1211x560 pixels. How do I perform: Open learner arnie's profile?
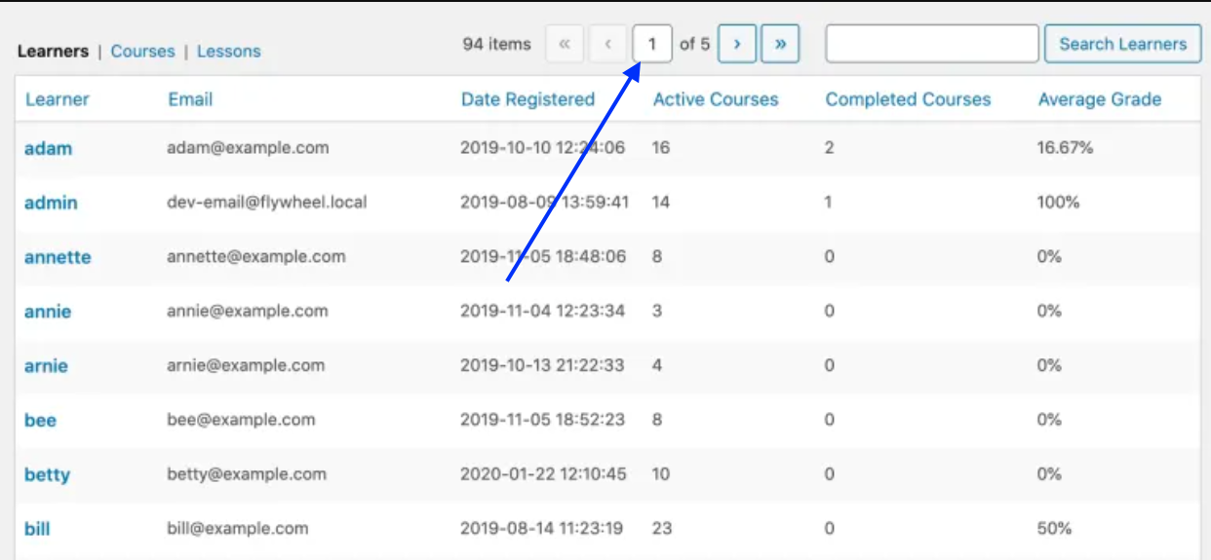pos(46,366)
